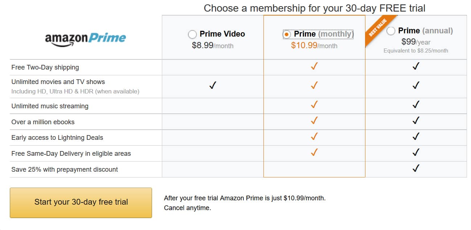
Task: Click the monthly checkmark for Early access to Lightning Deals
Action: (314, 136)
